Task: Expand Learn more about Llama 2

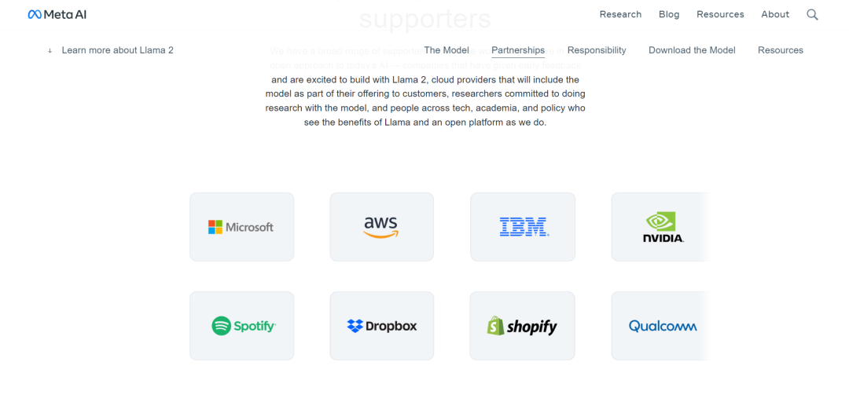Action: click(117, 50)
